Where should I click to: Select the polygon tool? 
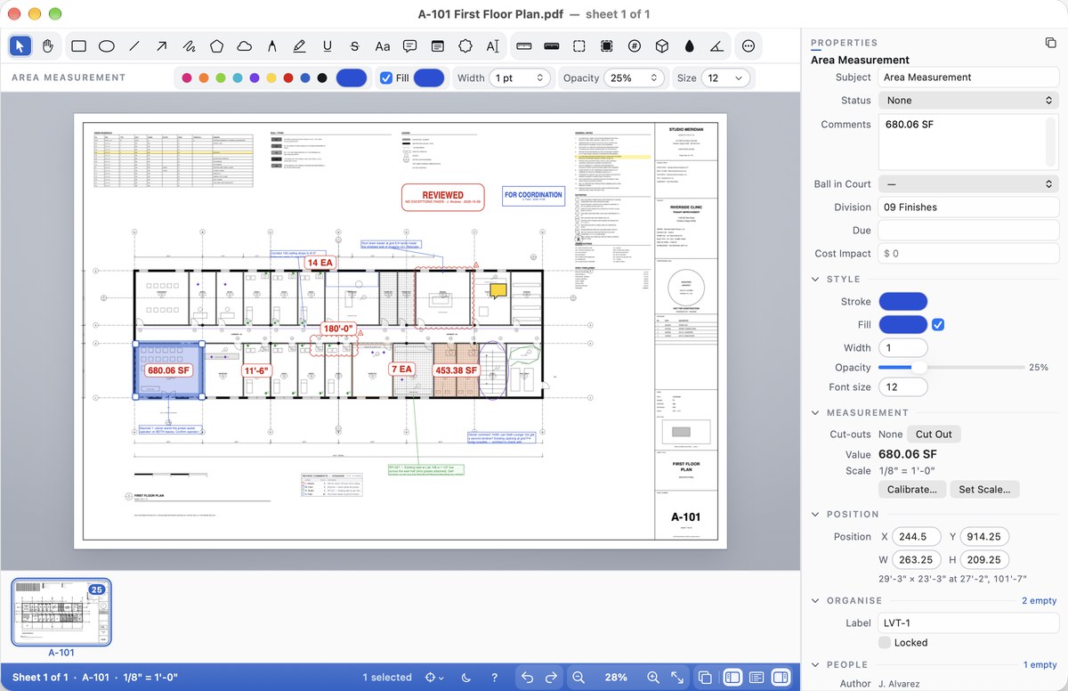216,45
